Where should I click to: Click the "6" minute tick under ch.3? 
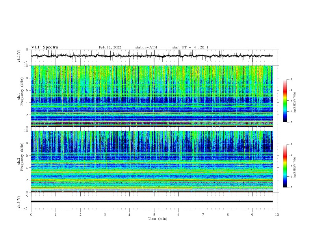click(179, 215)
